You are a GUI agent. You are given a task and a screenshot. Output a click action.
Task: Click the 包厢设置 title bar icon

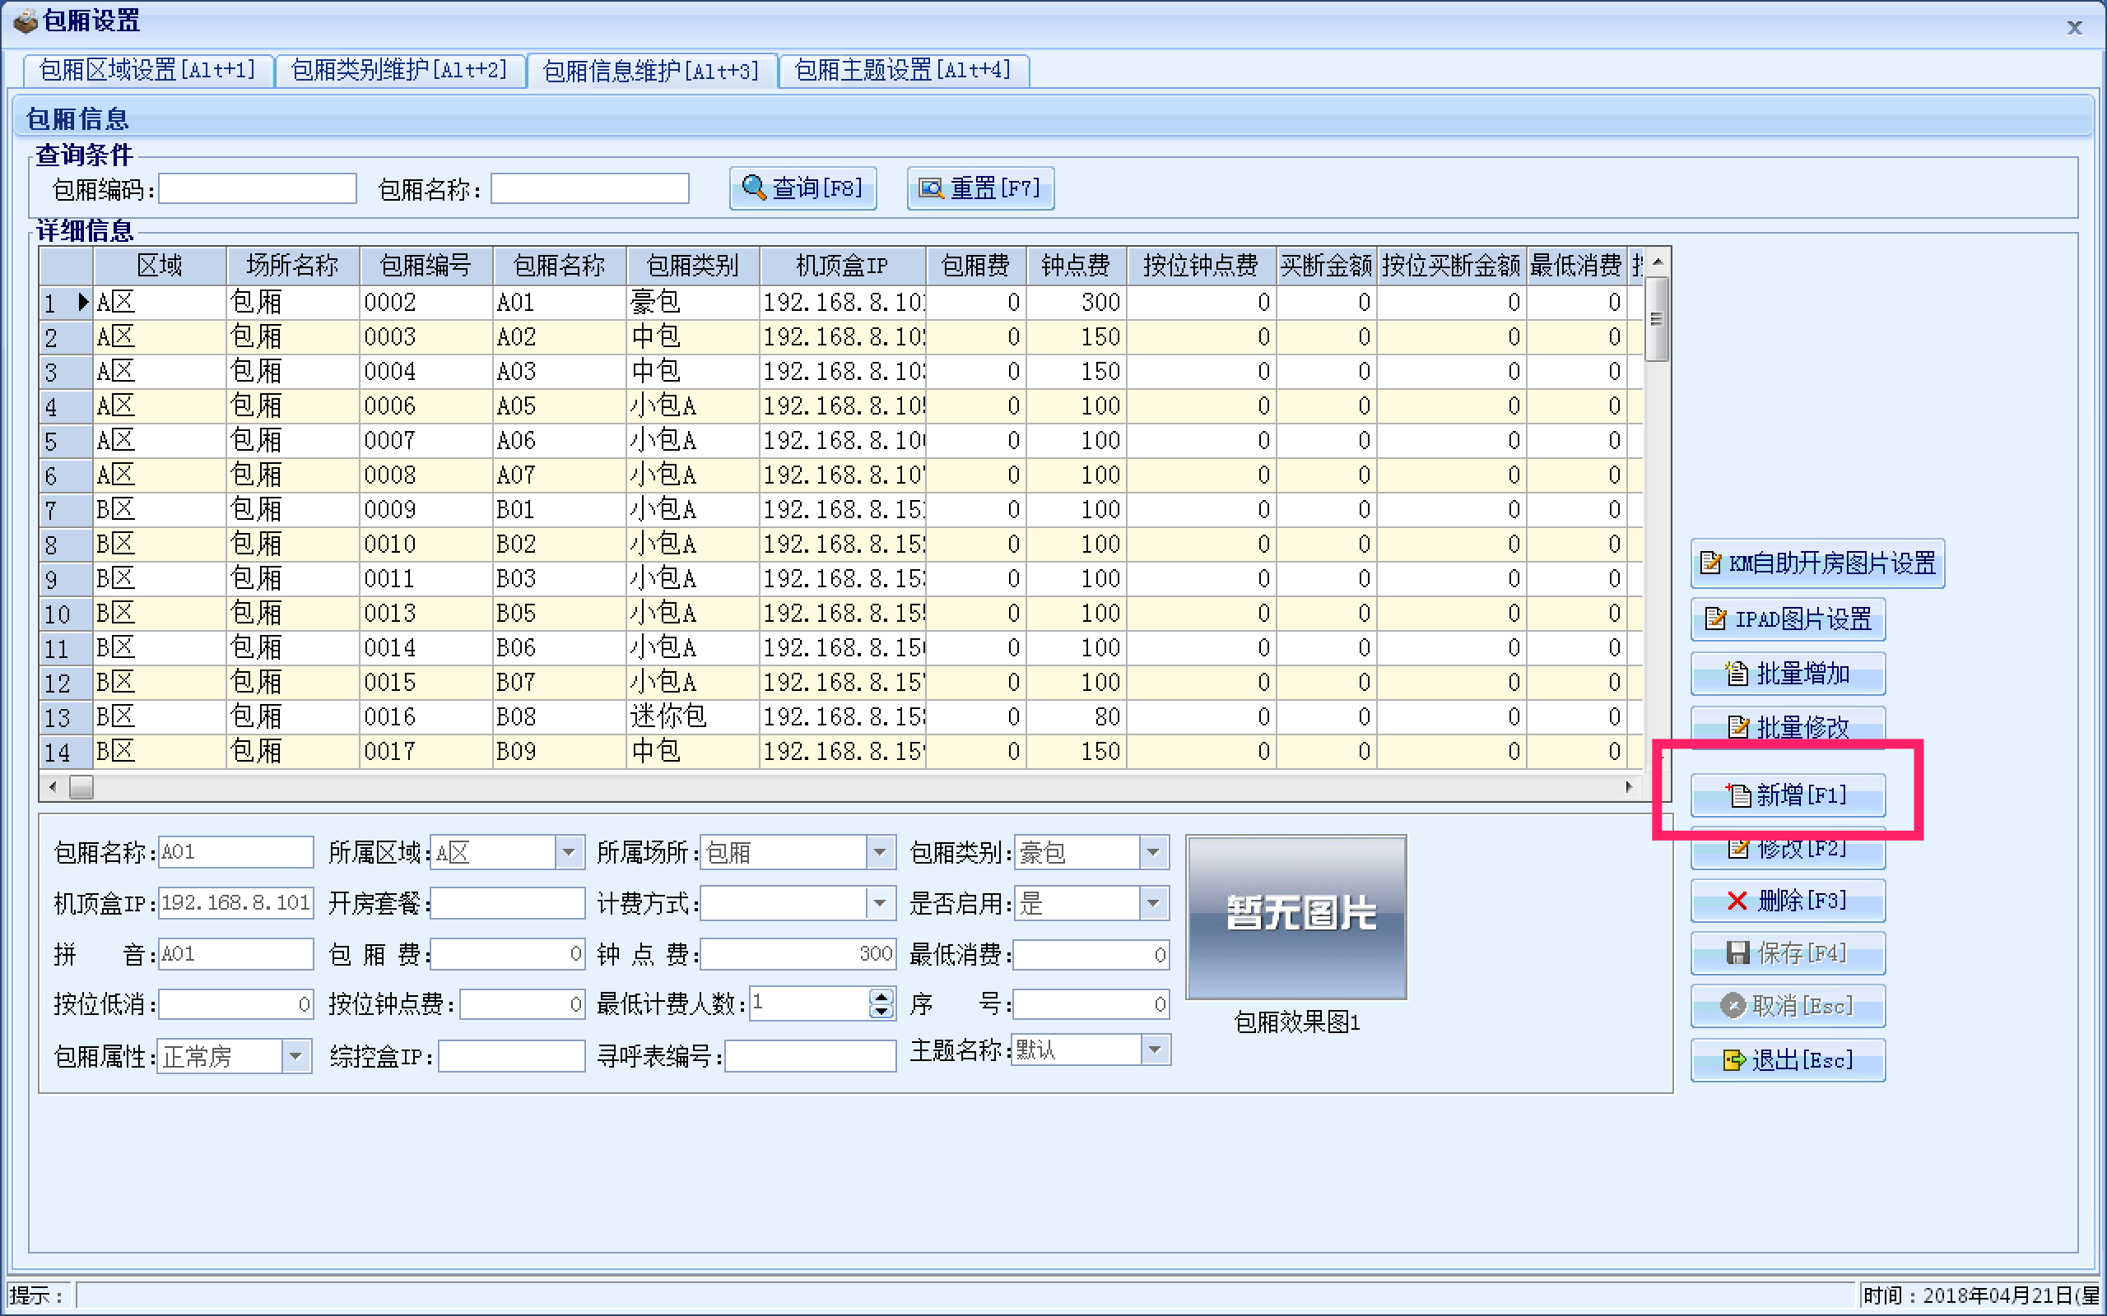click(26, 20)
